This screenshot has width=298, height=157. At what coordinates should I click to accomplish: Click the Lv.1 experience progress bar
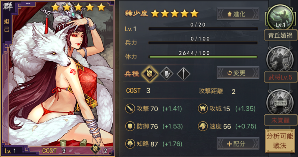(203, 29)
